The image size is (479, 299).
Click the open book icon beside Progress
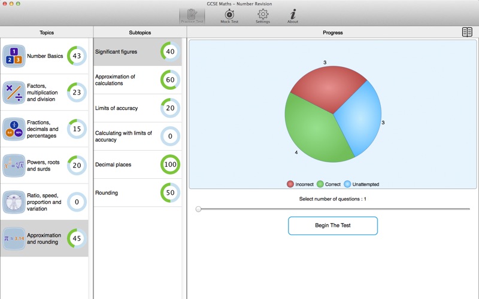[467, 32]
